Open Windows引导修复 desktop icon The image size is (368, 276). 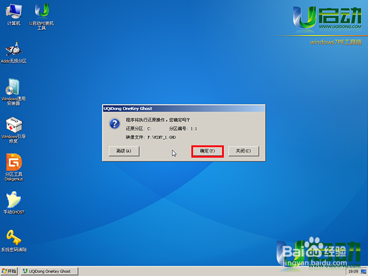[x=13, y=130]
